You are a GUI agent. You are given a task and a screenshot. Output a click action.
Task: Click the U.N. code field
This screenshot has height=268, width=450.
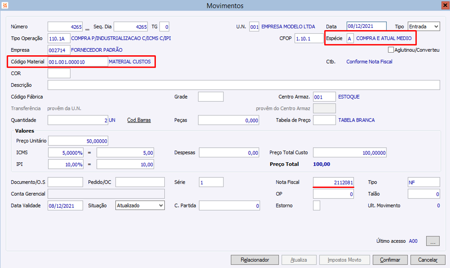coord(254,27)
